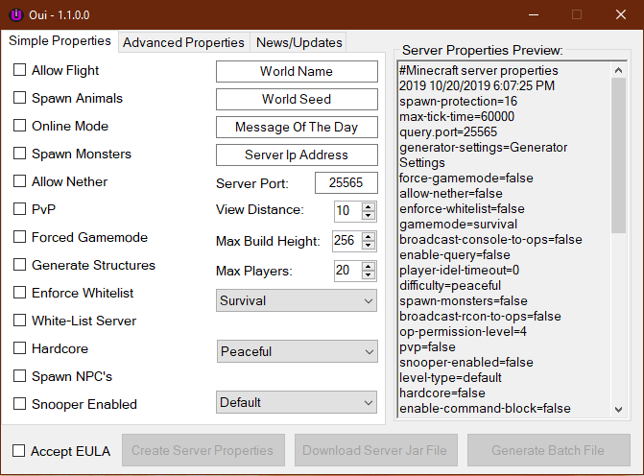Viewport: 644px width, 476px height.
Task: Click the level-type=default preview line
Action: pyautogui.click(x=450, y=377)
